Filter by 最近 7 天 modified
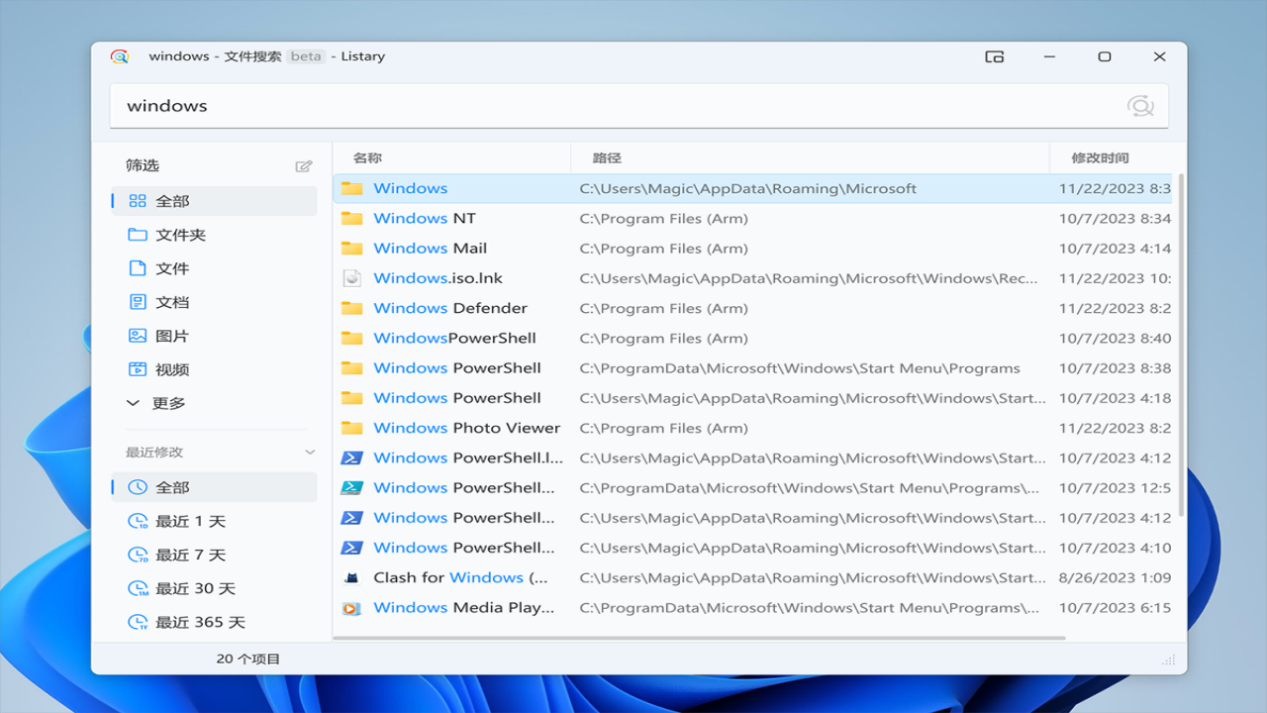This screenshot has height=713, width=1267. click(190, 555)
